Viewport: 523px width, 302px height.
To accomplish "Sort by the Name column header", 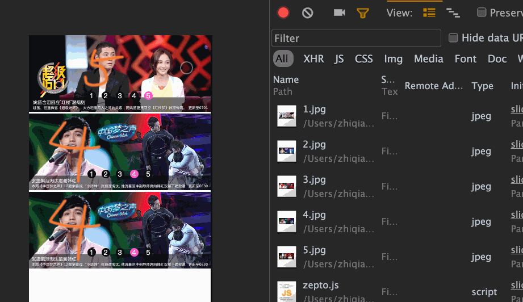I will pyautogui.click(x=286, y=79).
